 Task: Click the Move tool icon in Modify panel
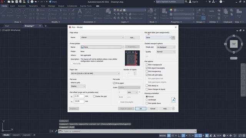[x=38, y=10]
